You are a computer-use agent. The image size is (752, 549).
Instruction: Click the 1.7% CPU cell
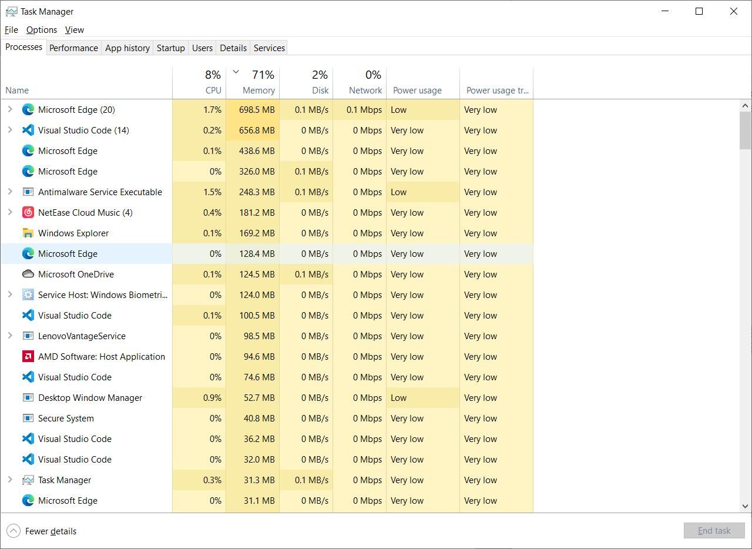click(x=199, y=109)
